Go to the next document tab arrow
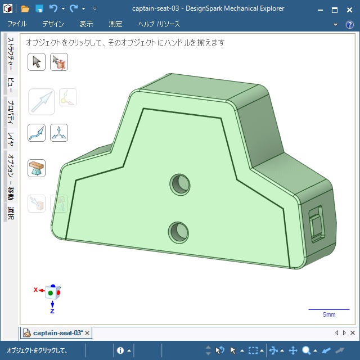 (344, 332)
